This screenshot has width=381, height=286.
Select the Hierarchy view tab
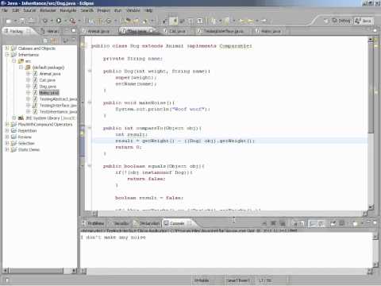[50, 31]
